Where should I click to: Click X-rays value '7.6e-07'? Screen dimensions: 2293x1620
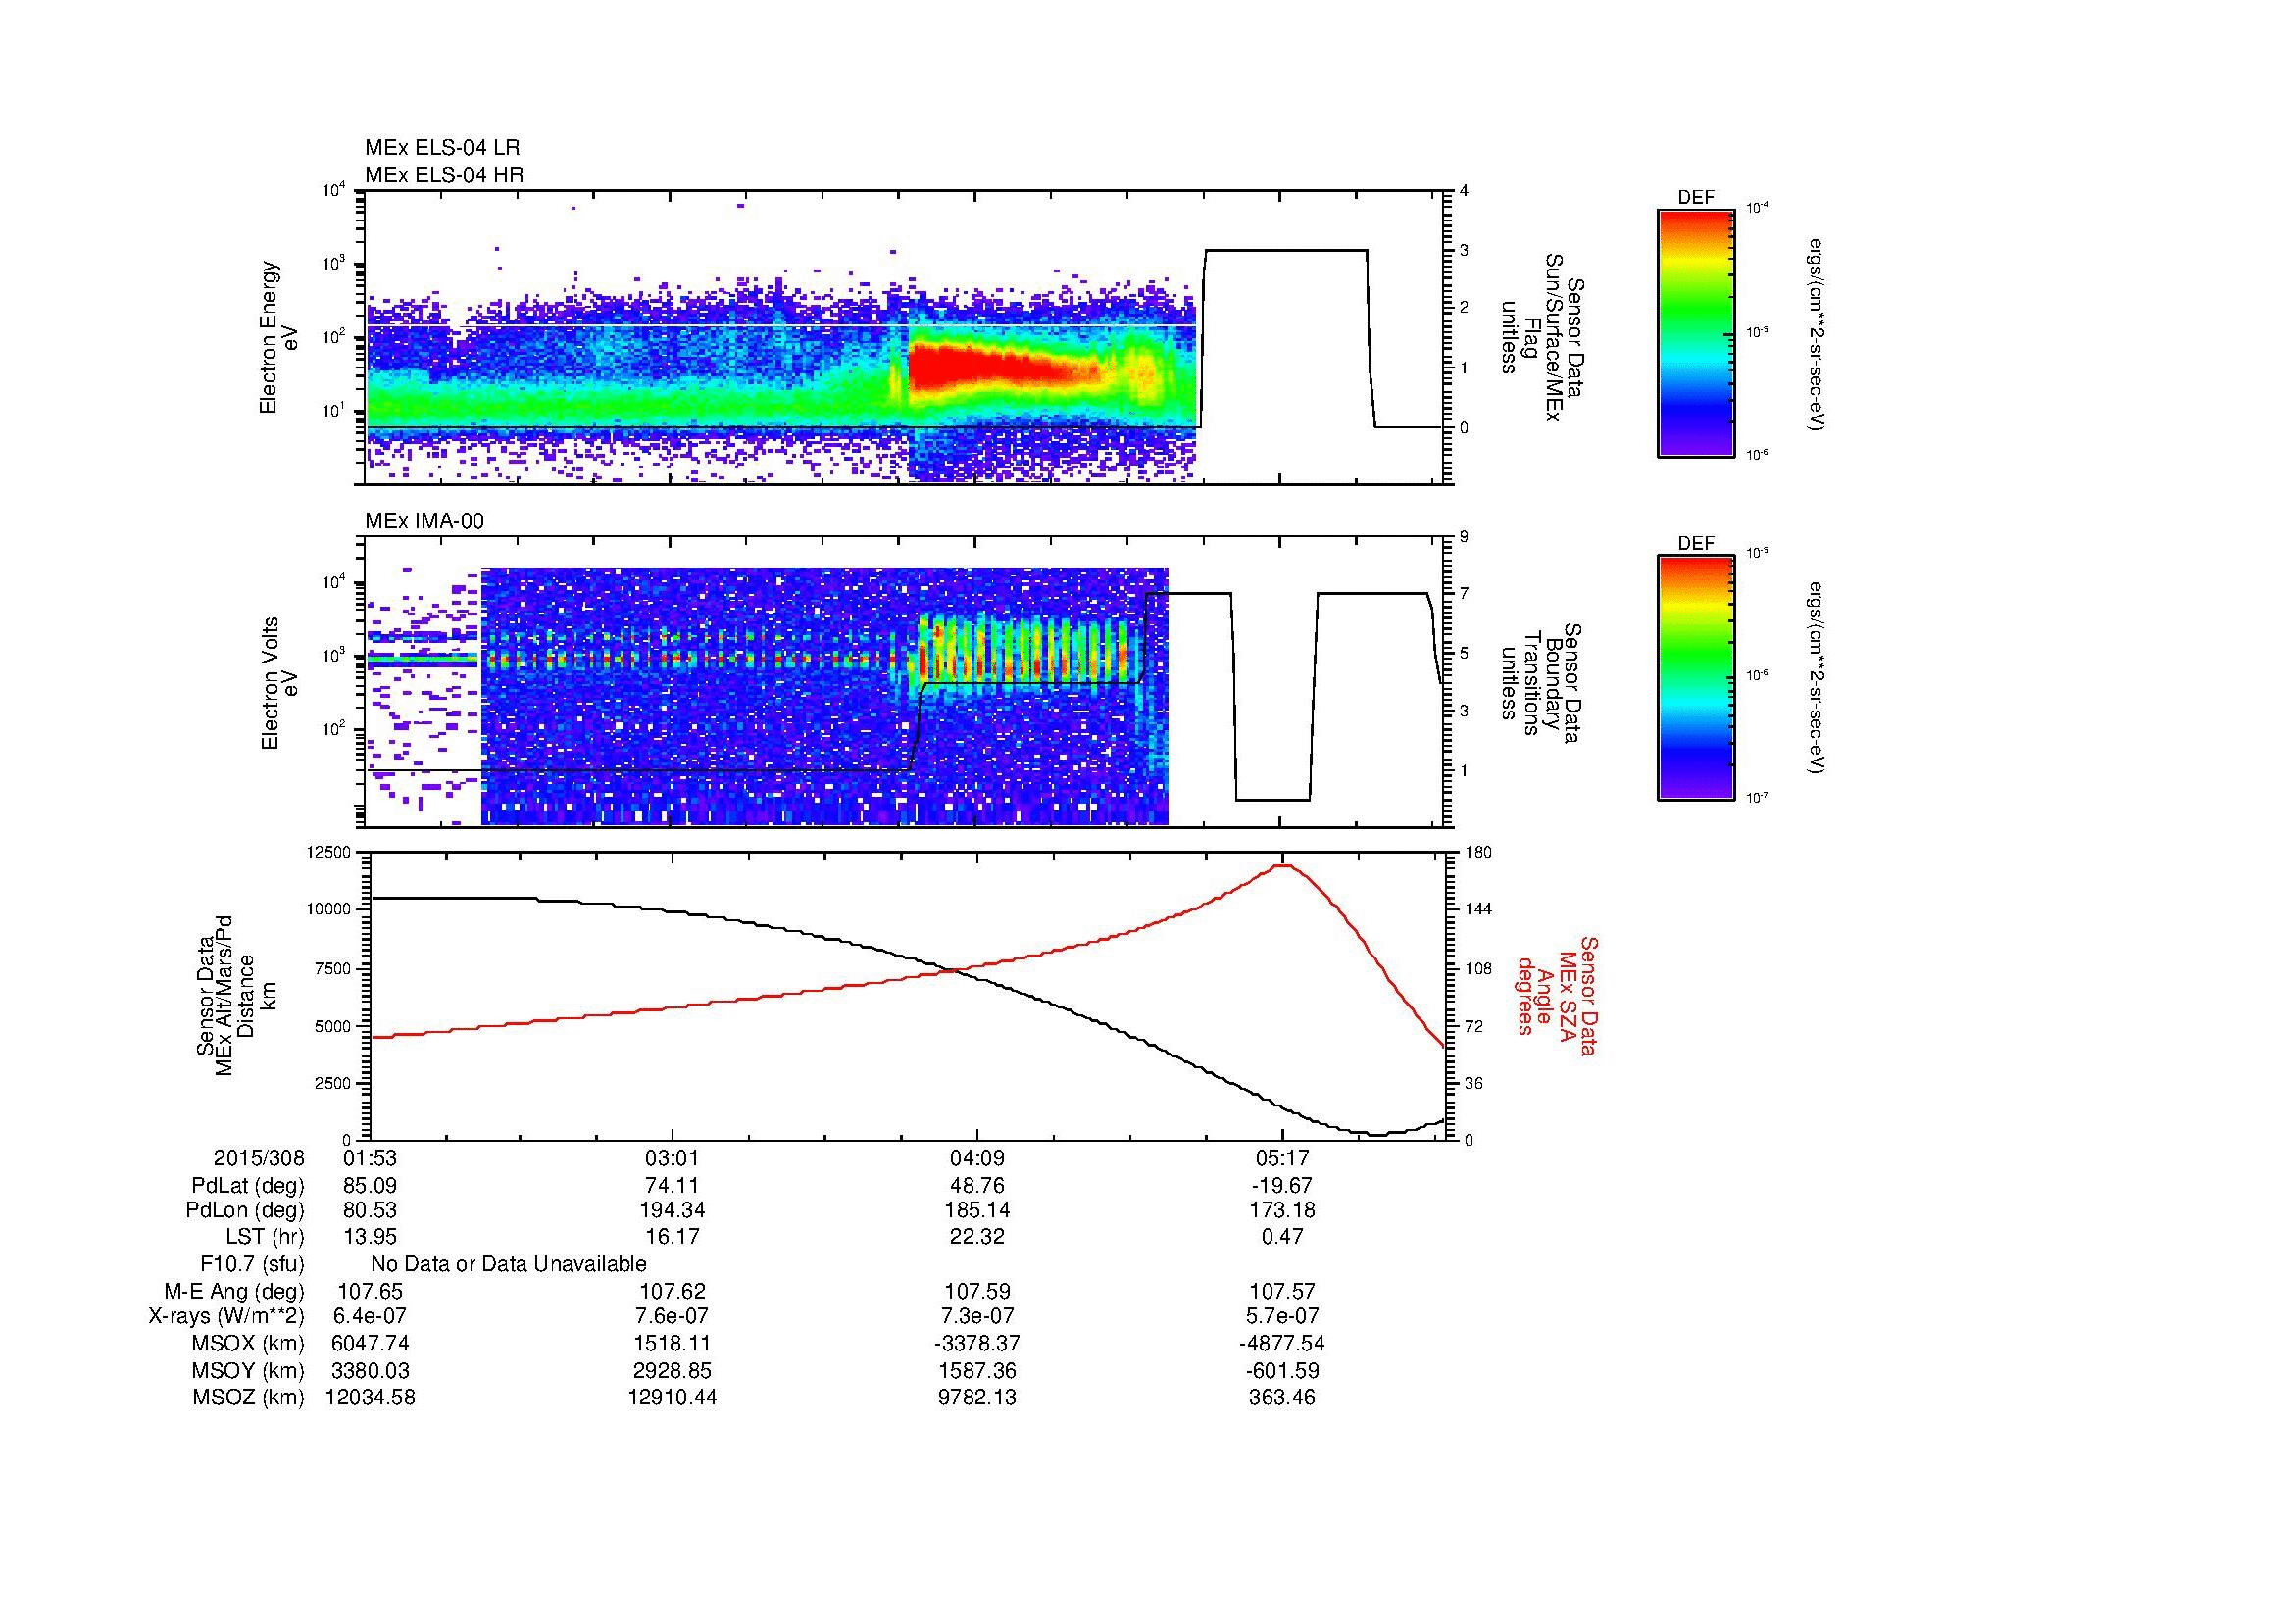(x=673, y=1316)
